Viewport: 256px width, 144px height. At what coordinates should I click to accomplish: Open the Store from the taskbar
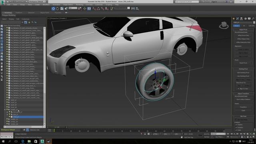pos(36,141)
